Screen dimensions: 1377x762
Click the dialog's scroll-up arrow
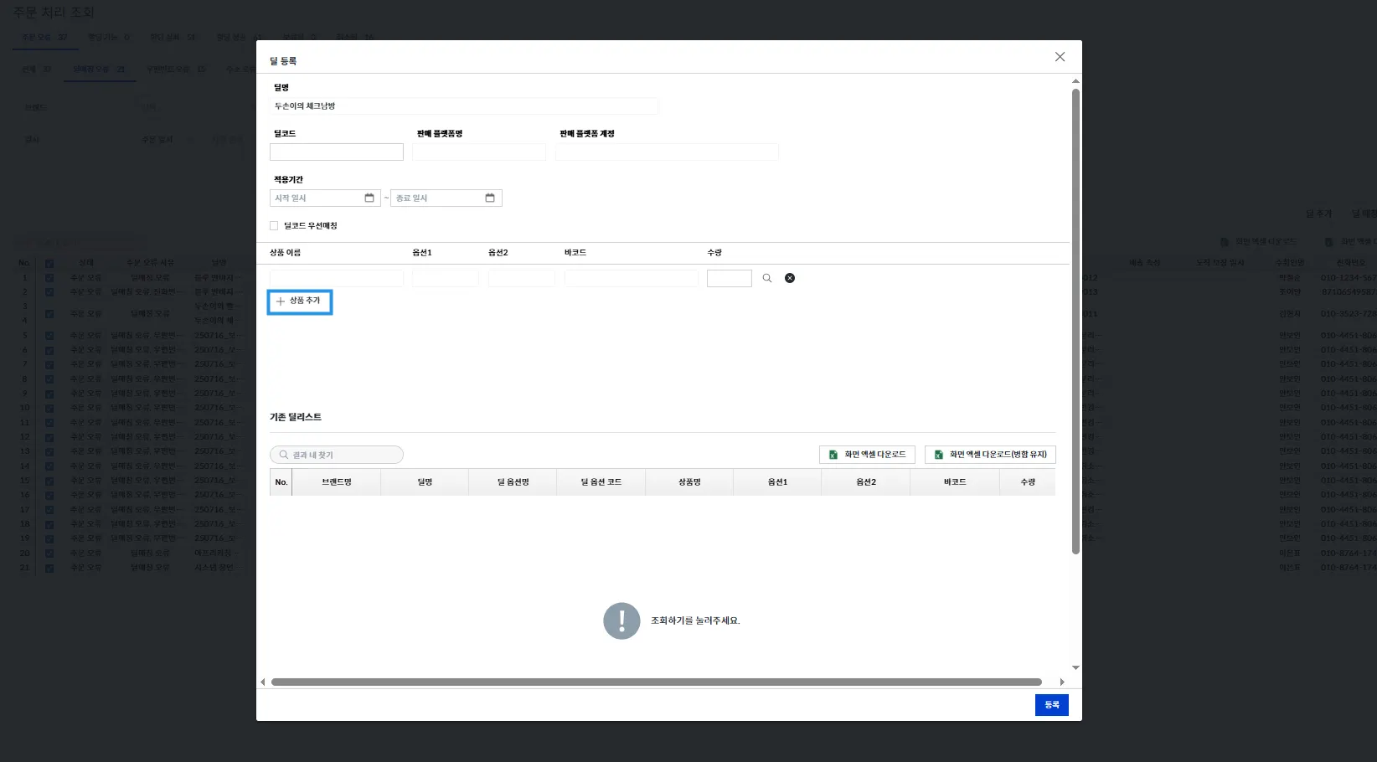coord(1075,81)
